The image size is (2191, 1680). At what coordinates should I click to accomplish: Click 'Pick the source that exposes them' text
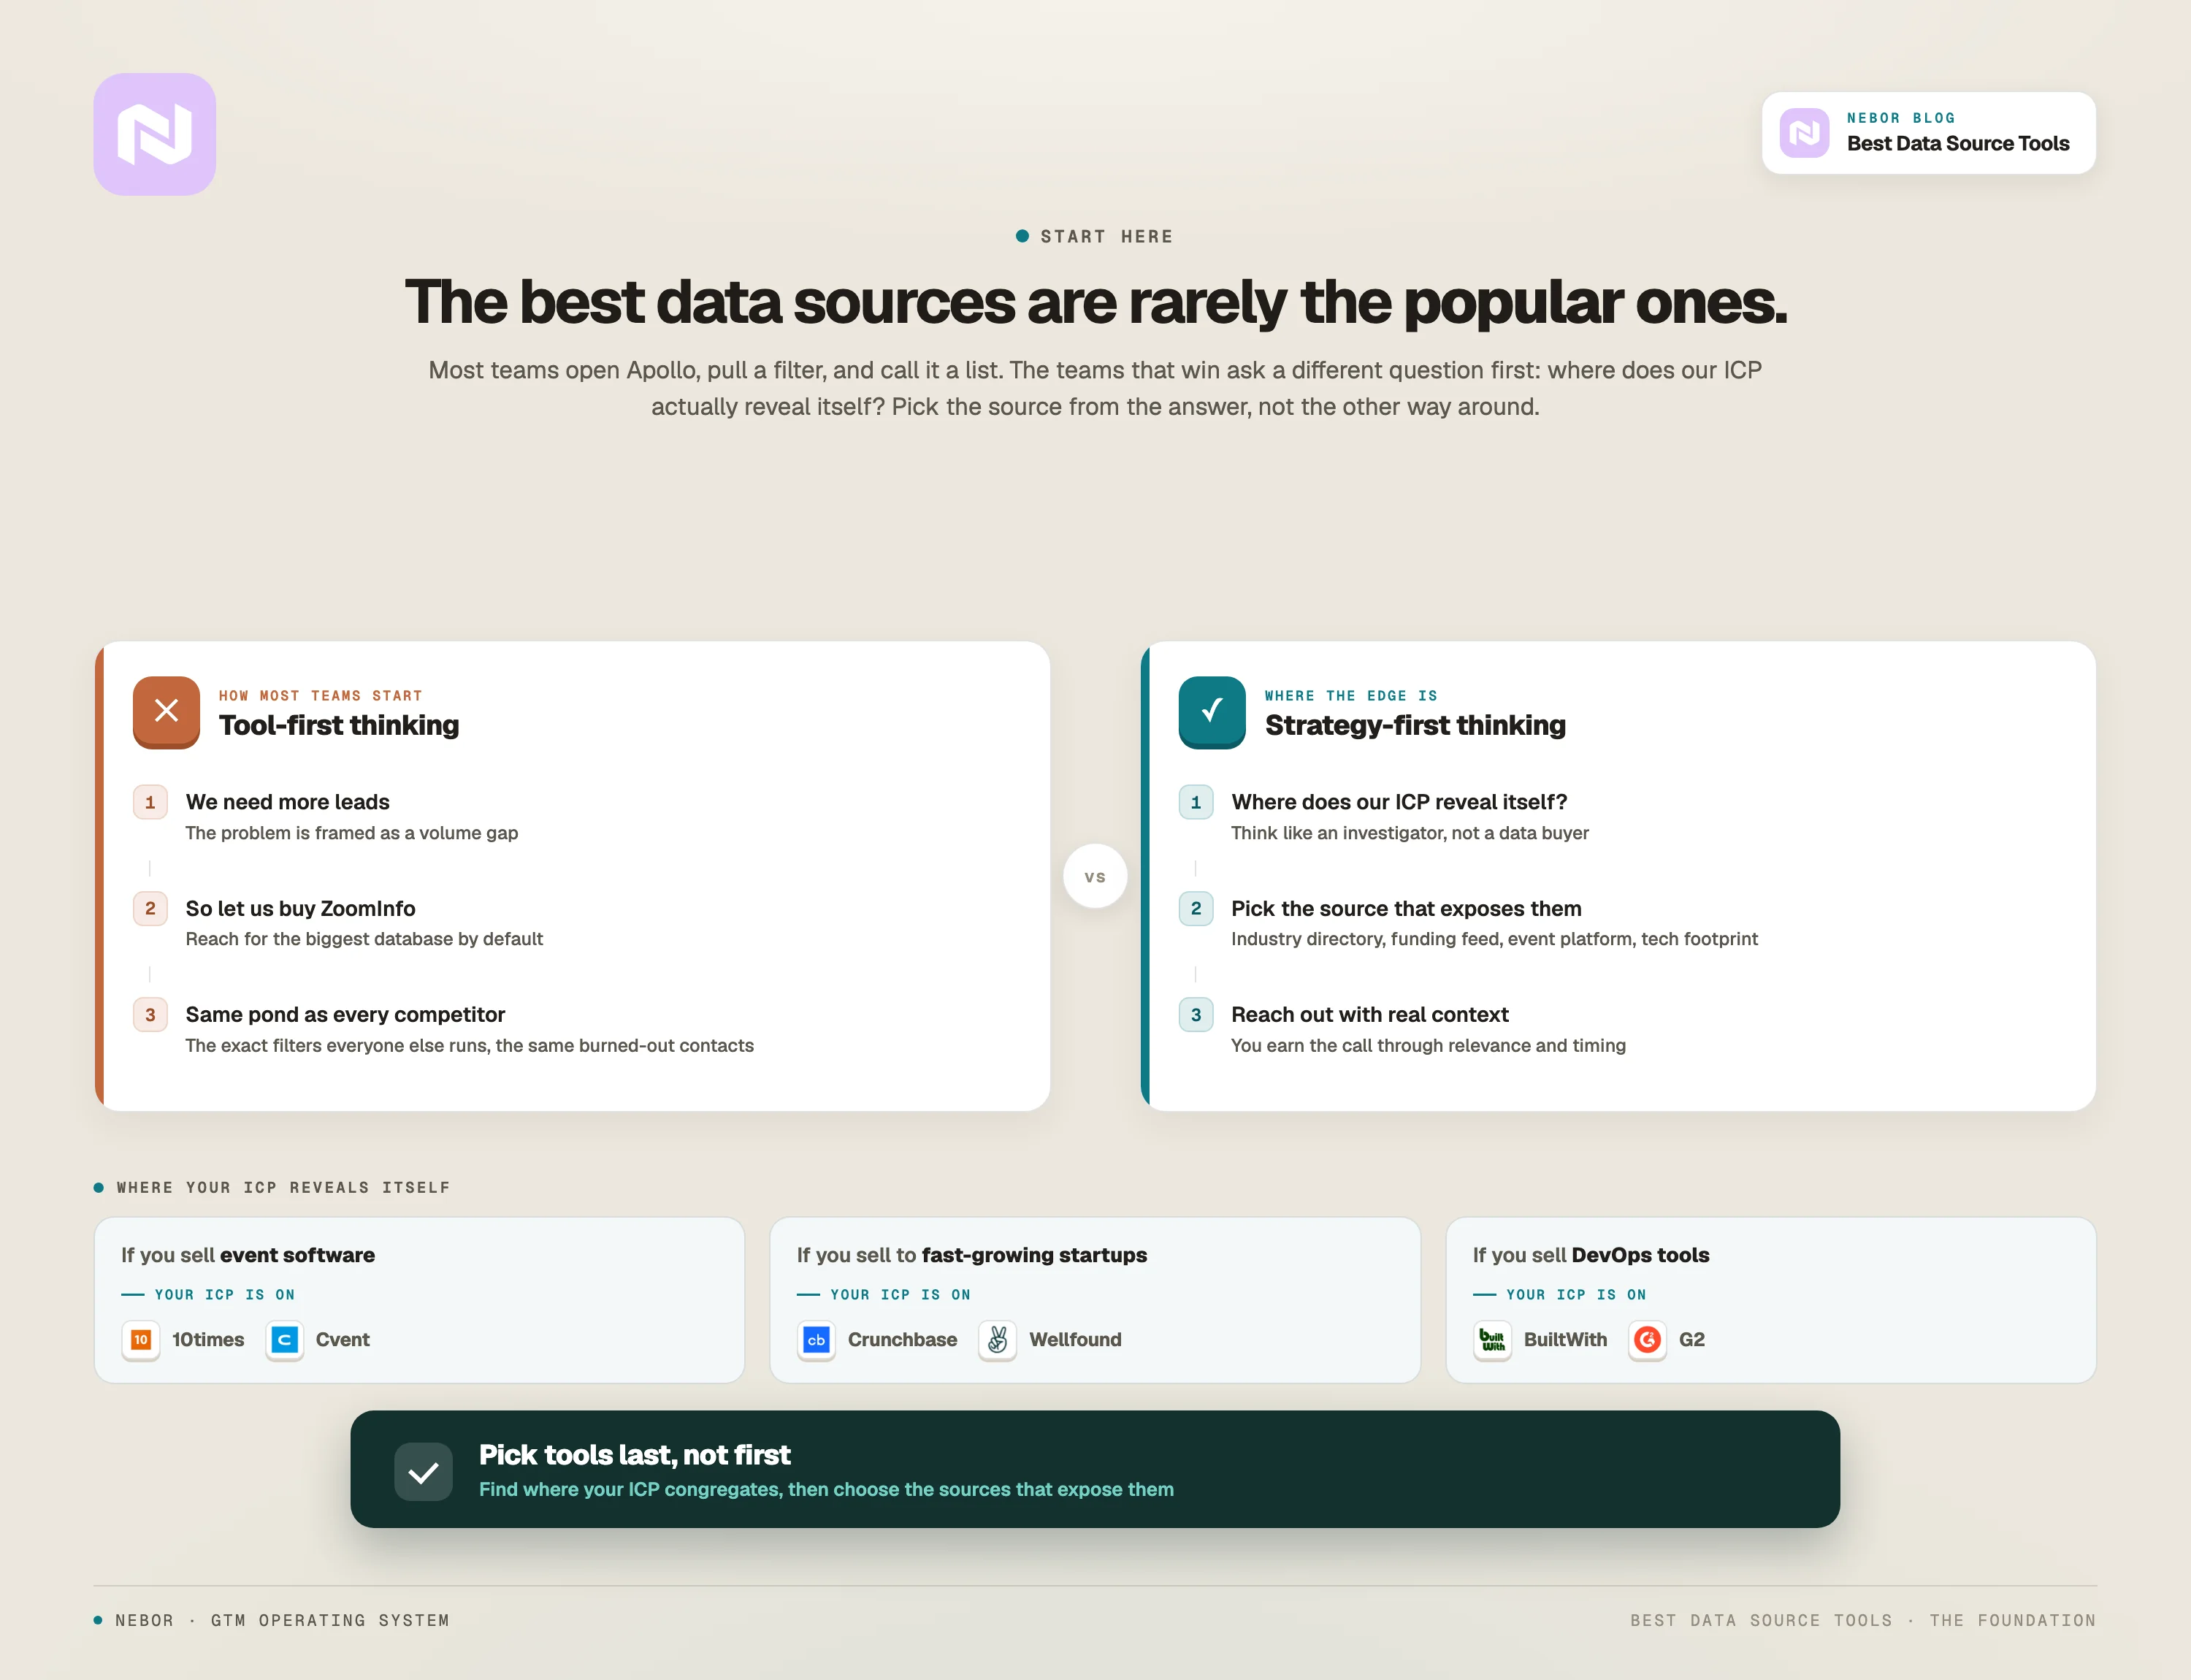[x=1406, y=908]
